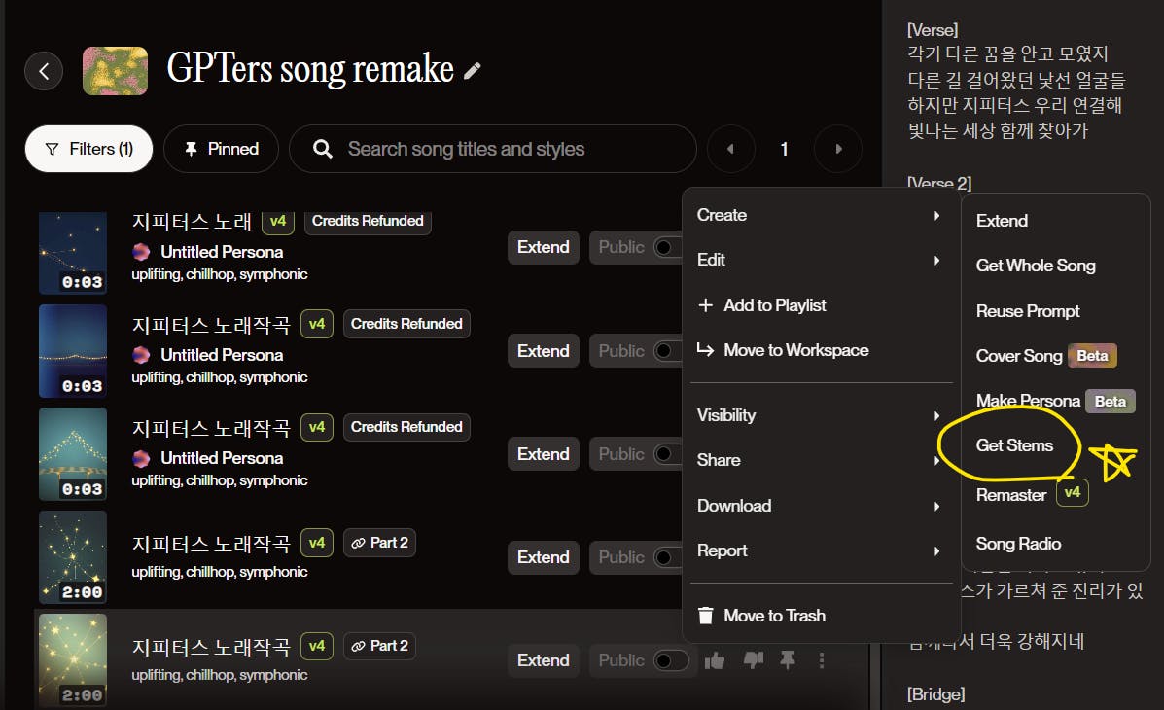
Task: Dislike the highlighted song with thumbs down
Action: click(x=754, y=660)
